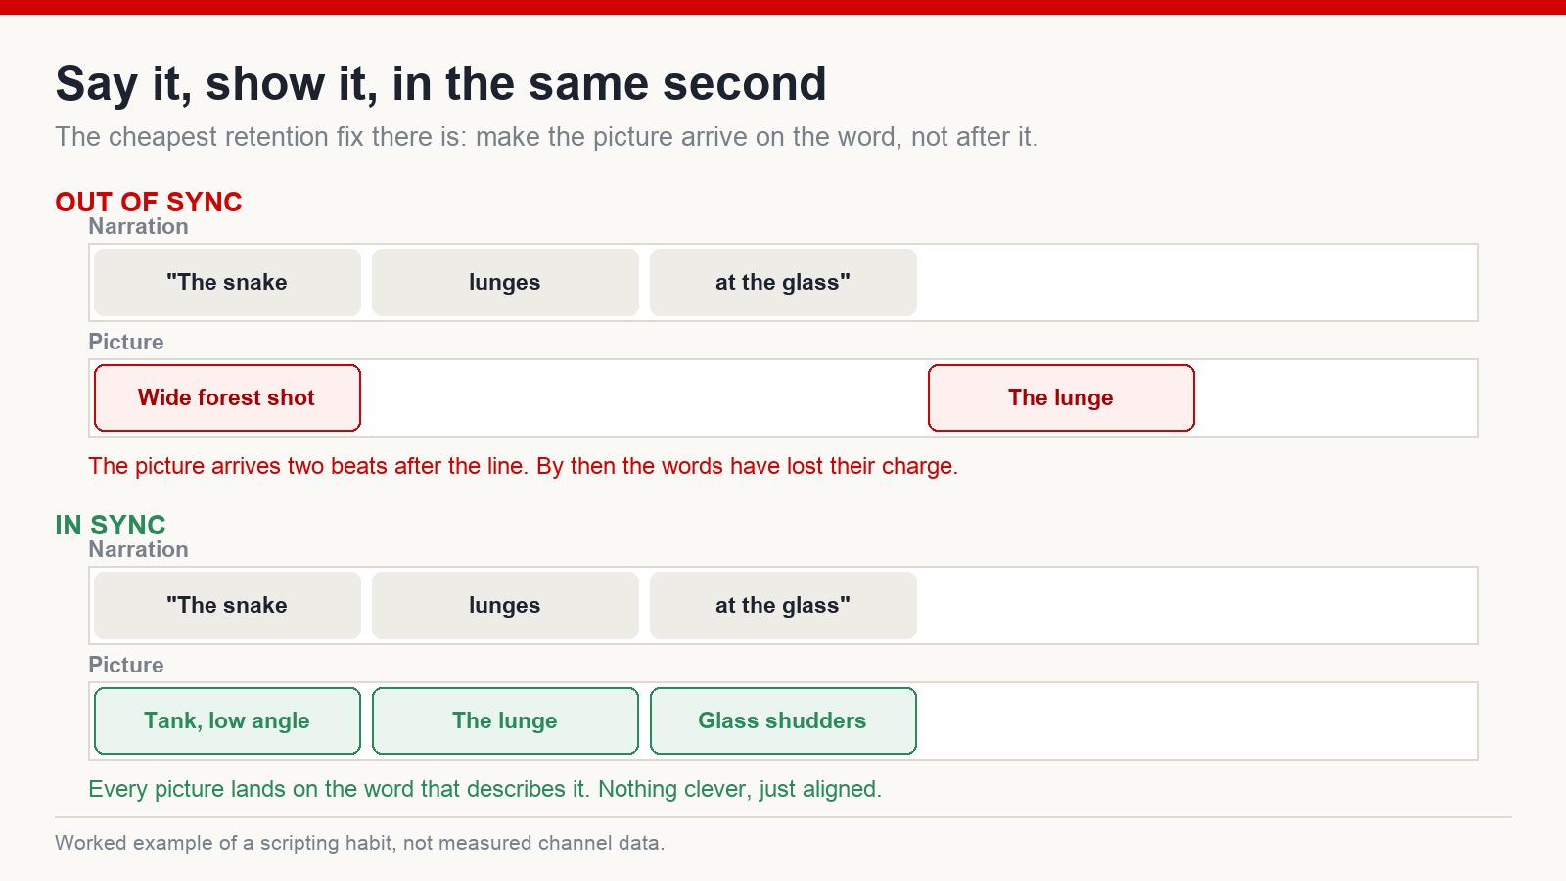Click the Picture label under OUT OF SYNC
The width and height of the screenshot is (1566, 881).
126,342
